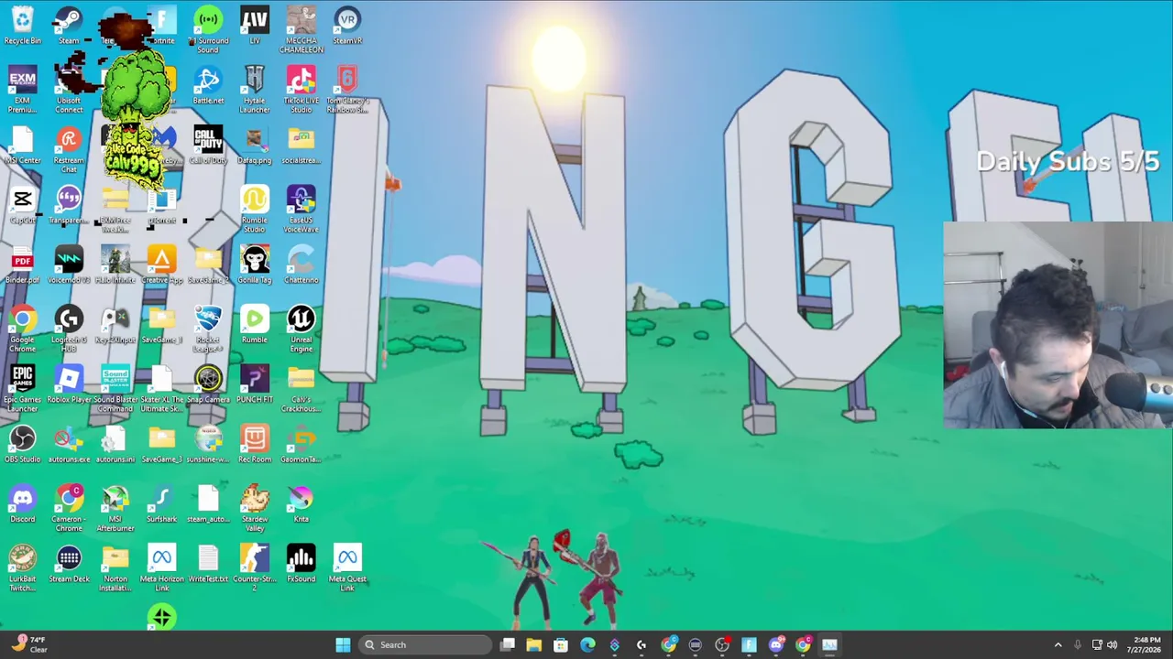Start SteamVR from the desktop

tap(347, 26)
